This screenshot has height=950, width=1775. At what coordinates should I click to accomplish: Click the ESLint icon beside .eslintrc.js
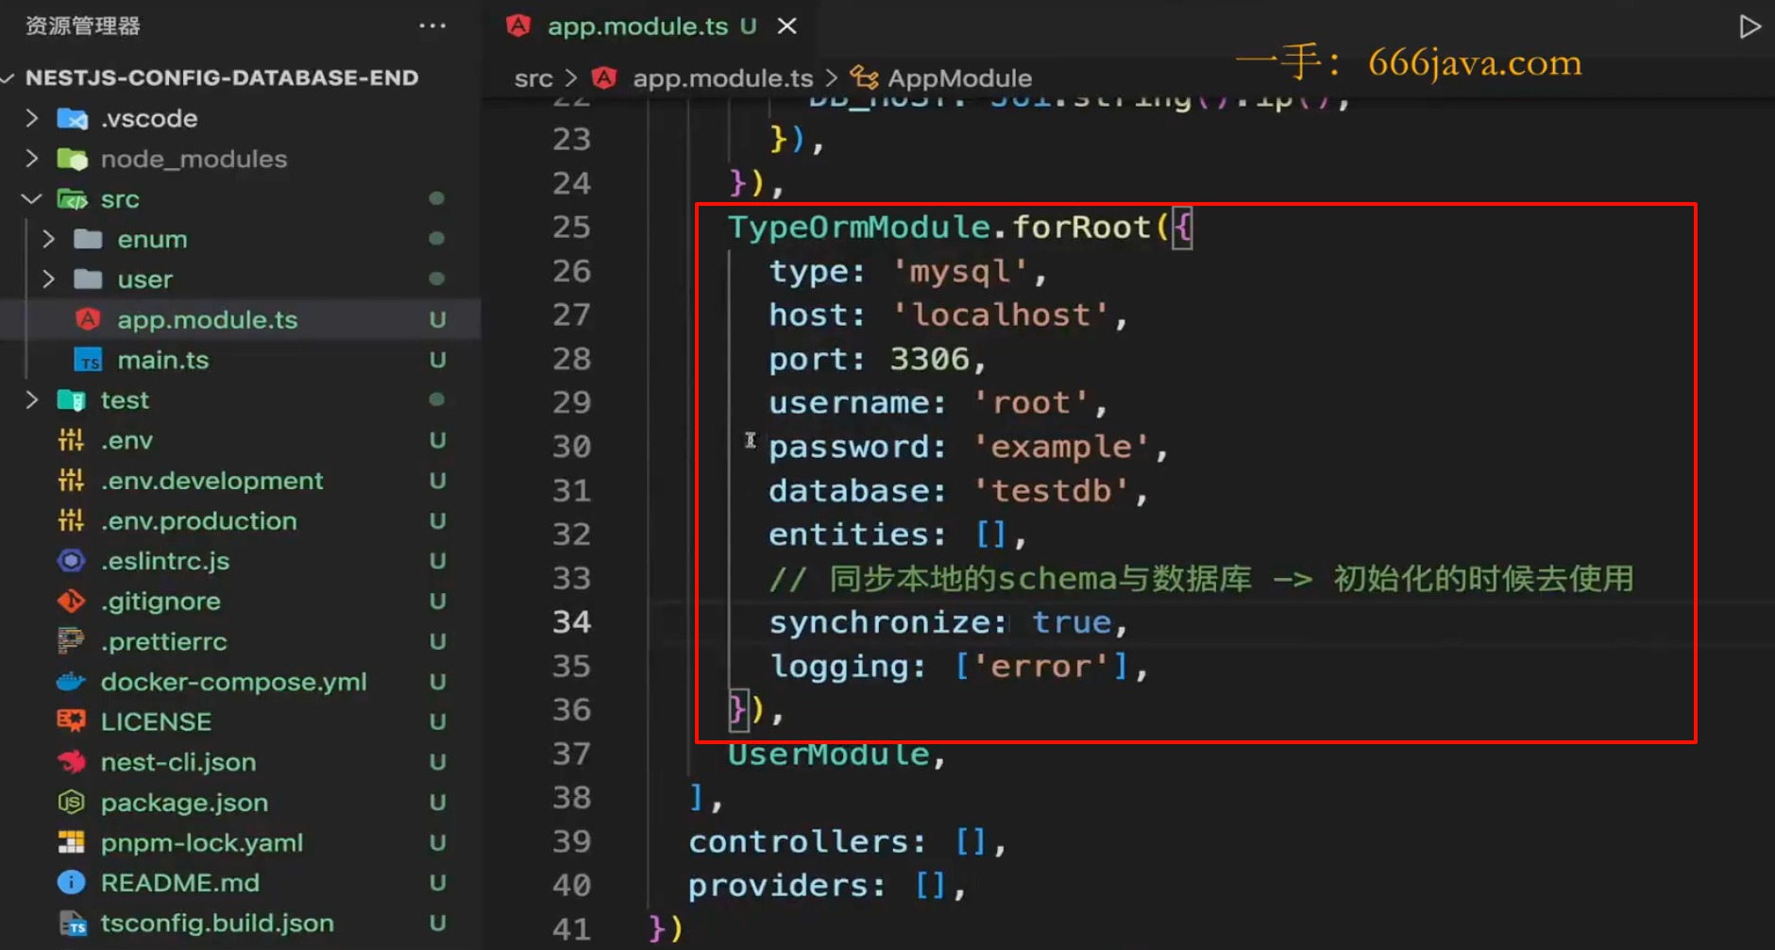(x=71, y=561)
